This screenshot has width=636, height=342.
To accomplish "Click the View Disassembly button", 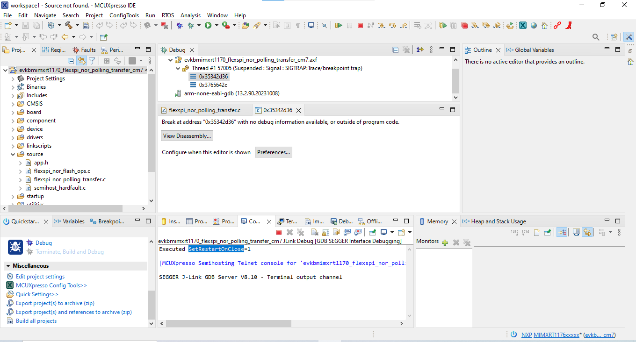I will click(187, 135).
